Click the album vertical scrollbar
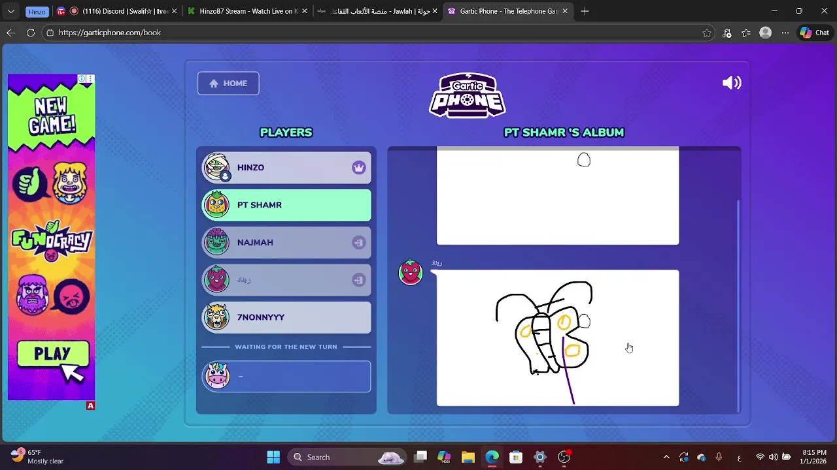Viewport: 837px width, 470px height. pos(738,305)
